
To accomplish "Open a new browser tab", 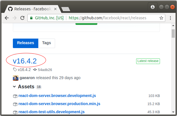I will (66, 9).
